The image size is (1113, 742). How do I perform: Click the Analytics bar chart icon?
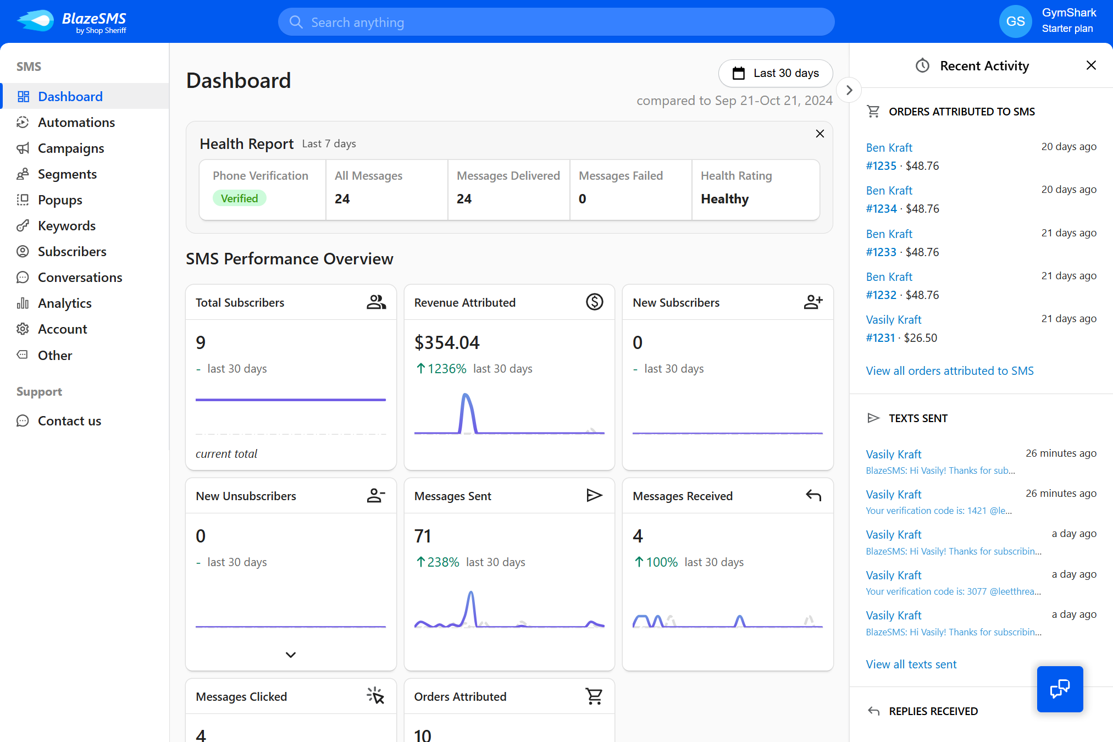pos(23,303)
